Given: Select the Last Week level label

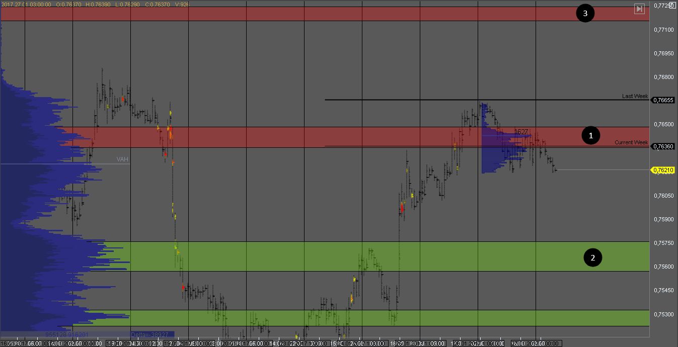Looking at the screenshot, I should point(635,96).
